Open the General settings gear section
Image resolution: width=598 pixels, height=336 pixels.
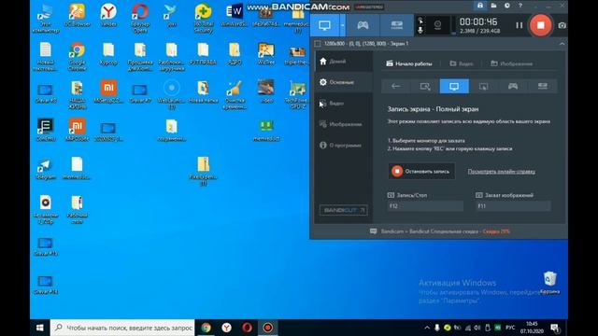343,82
